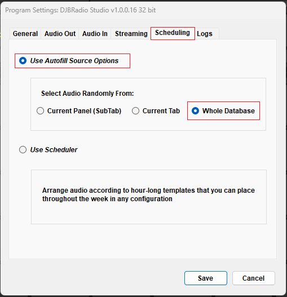
Task: Click the Current Panel (SubTab) label text
Action: click(x=84, y=111)
